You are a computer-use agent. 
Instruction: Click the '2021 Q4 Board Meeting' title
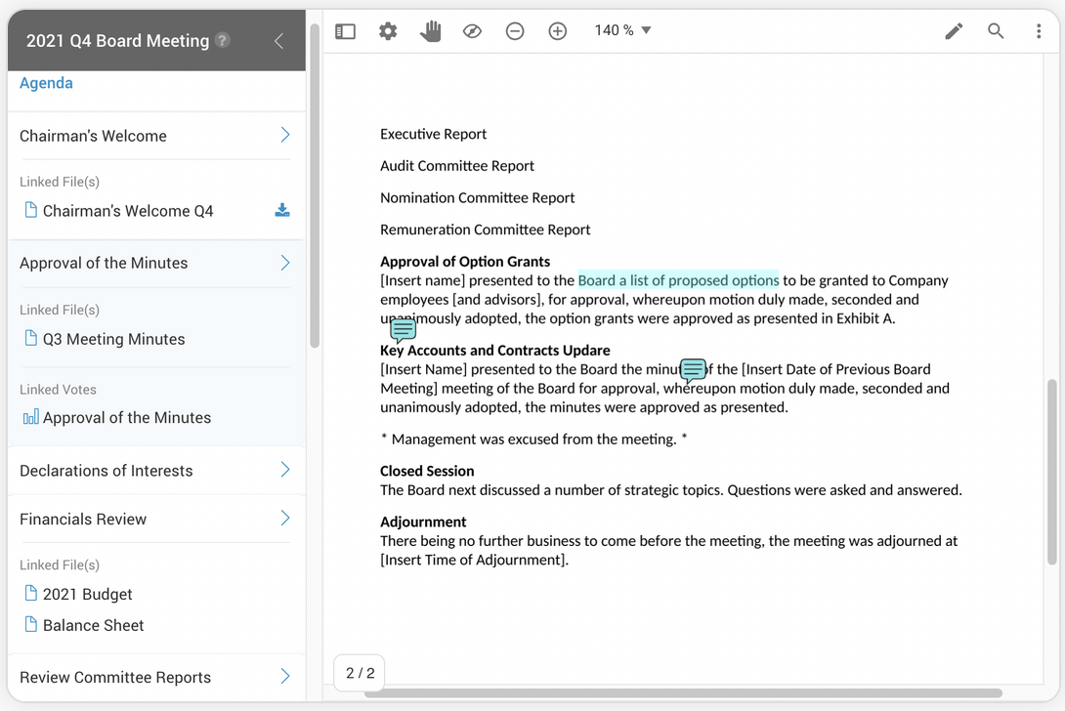point(117,41)
